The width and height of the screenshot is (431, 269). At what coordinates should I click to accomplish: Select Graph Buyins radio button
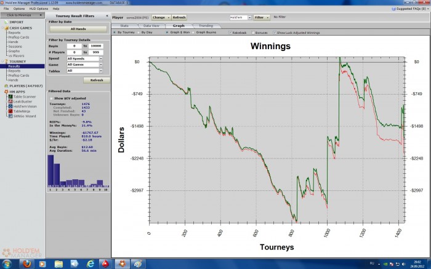(x=193, y=33)
